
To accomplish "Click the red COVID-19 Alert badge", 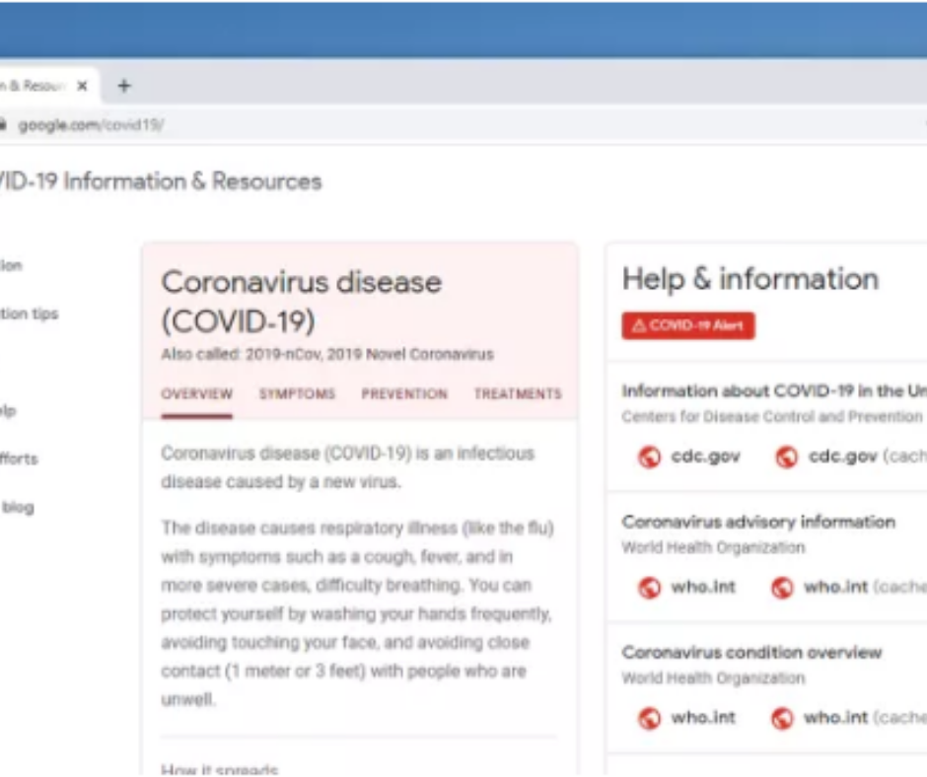I will pos(688,325).
